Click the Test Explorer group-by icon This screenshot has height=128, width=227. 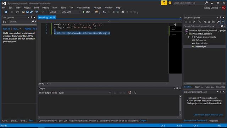point(4,22)
